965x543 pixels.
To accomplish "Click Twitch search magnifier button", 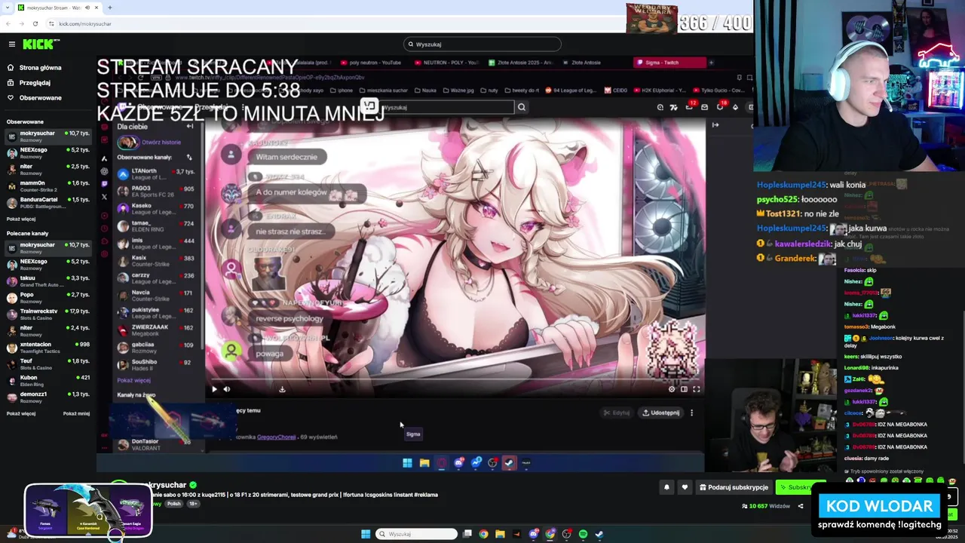I will 521,107.
